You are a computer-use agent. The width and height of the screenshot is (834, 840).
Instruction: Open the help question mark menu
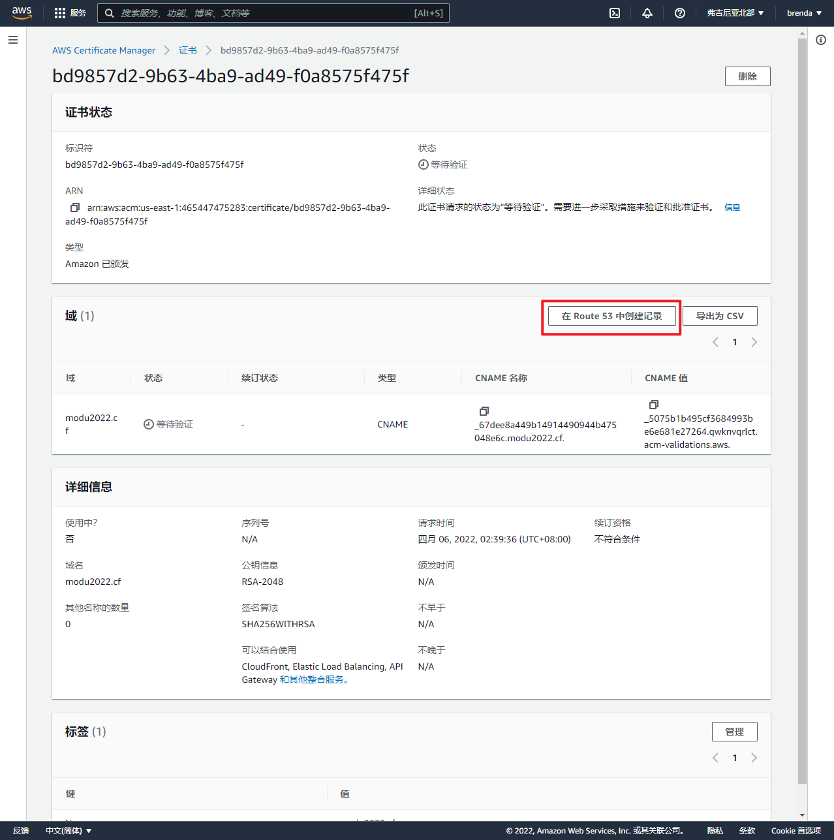click(x=680, y=13)
